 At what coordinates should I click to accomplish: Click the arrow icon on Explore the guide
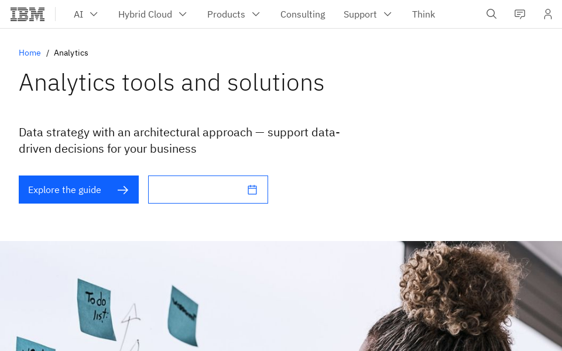pyautogui.click(x=123, y=190)
